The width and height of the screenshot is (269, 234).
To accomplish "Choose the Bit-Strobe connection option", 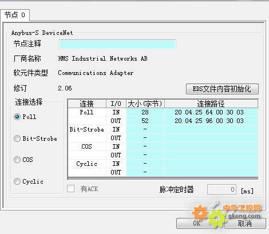I will point(17,138).
